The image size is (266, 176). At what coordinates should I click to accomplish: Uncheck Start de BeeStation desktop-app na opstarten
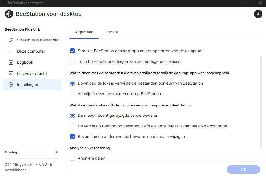pos(72,51)
